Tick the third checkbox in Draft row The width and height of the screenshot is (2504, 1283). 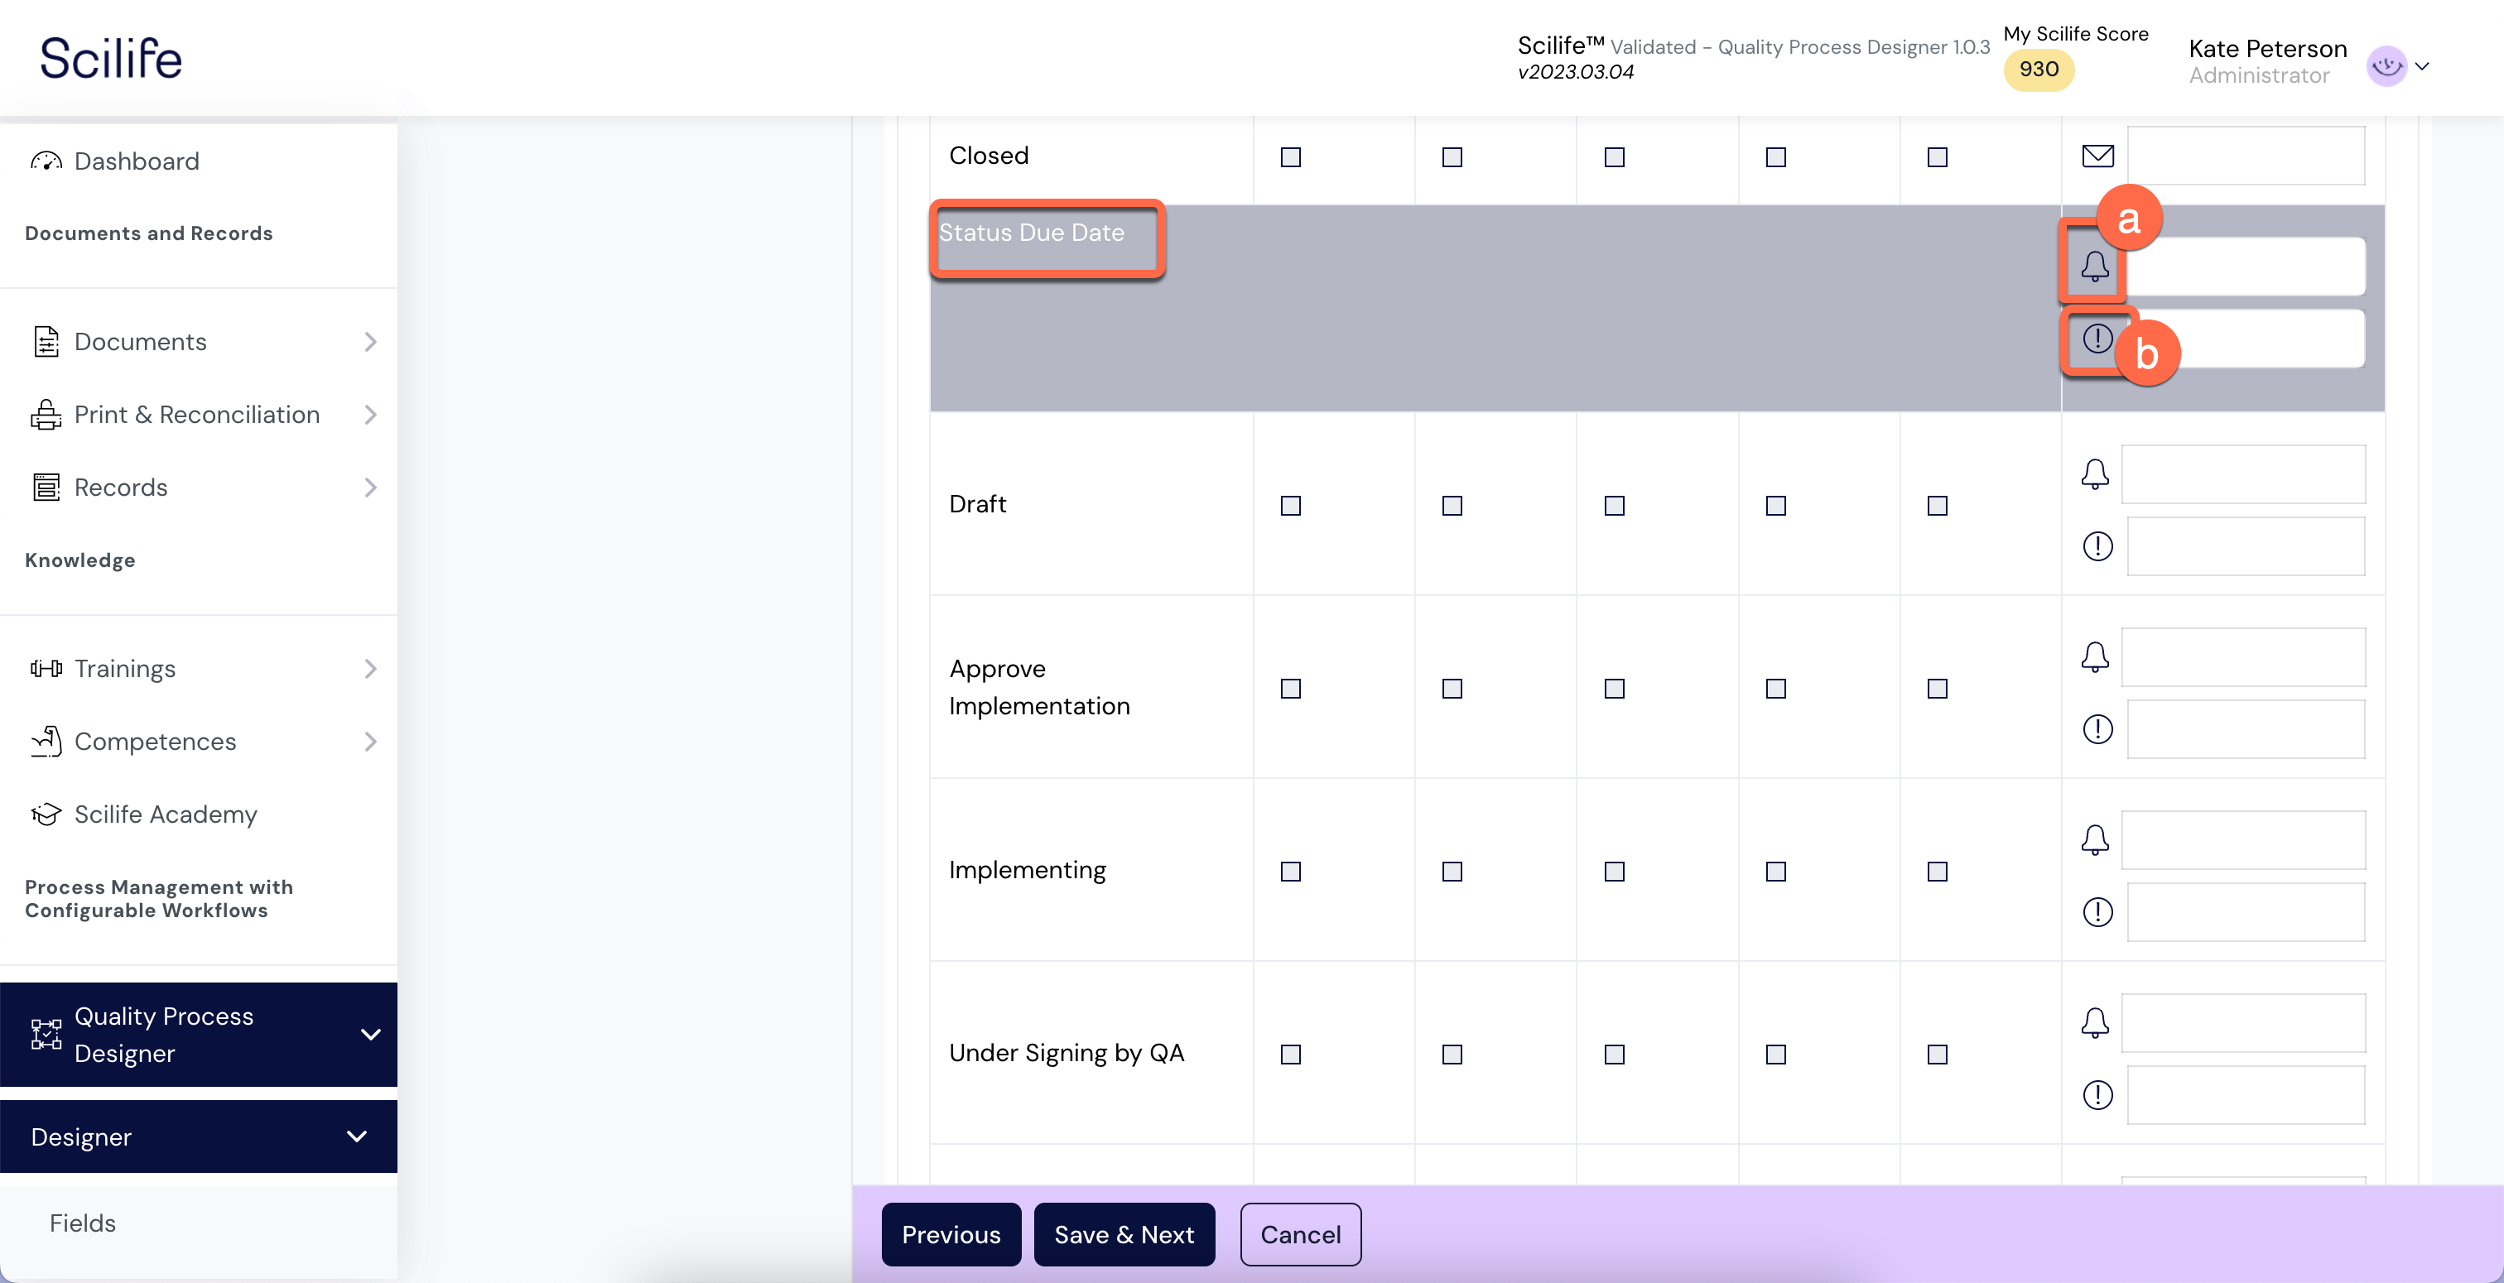tap(1614, 506)
